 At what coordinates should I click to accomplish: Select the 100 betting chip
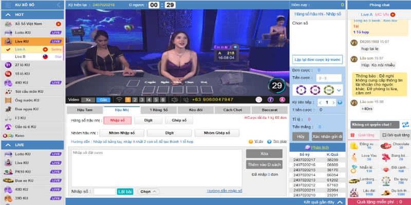click(x=328, y=90)
